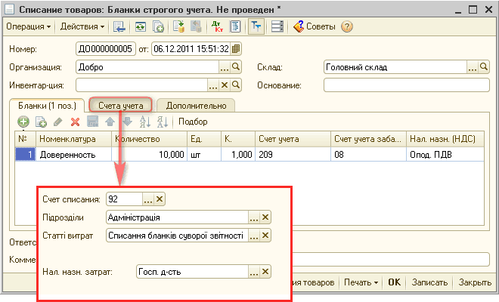Click the OK button

click(394, 282)
